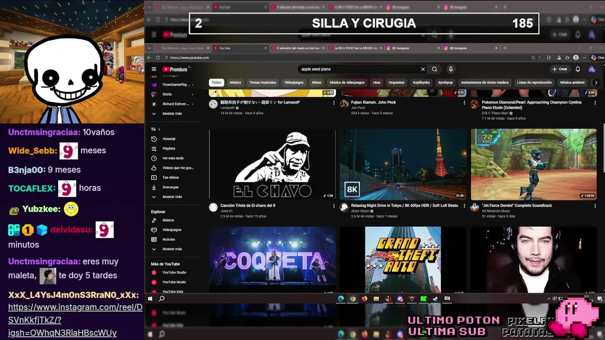Image resolution: width=605 pixels, height=340 pixels.
Task: Select the Música de videojuegos chip
Action: pyautogui.click(x=347, y=83)
